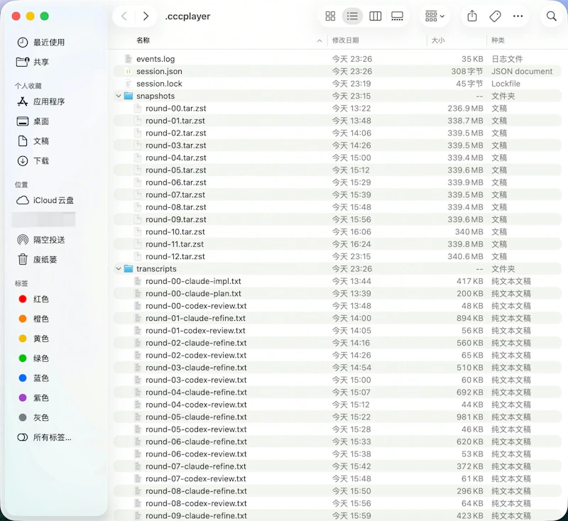This screenshot has height=521, width=568.
Task: Activate the search icon
Action: coord(552,16)
